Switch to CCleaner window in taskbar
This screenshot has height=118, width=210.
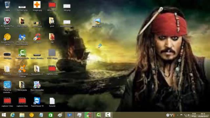click(x=89, y=115)
